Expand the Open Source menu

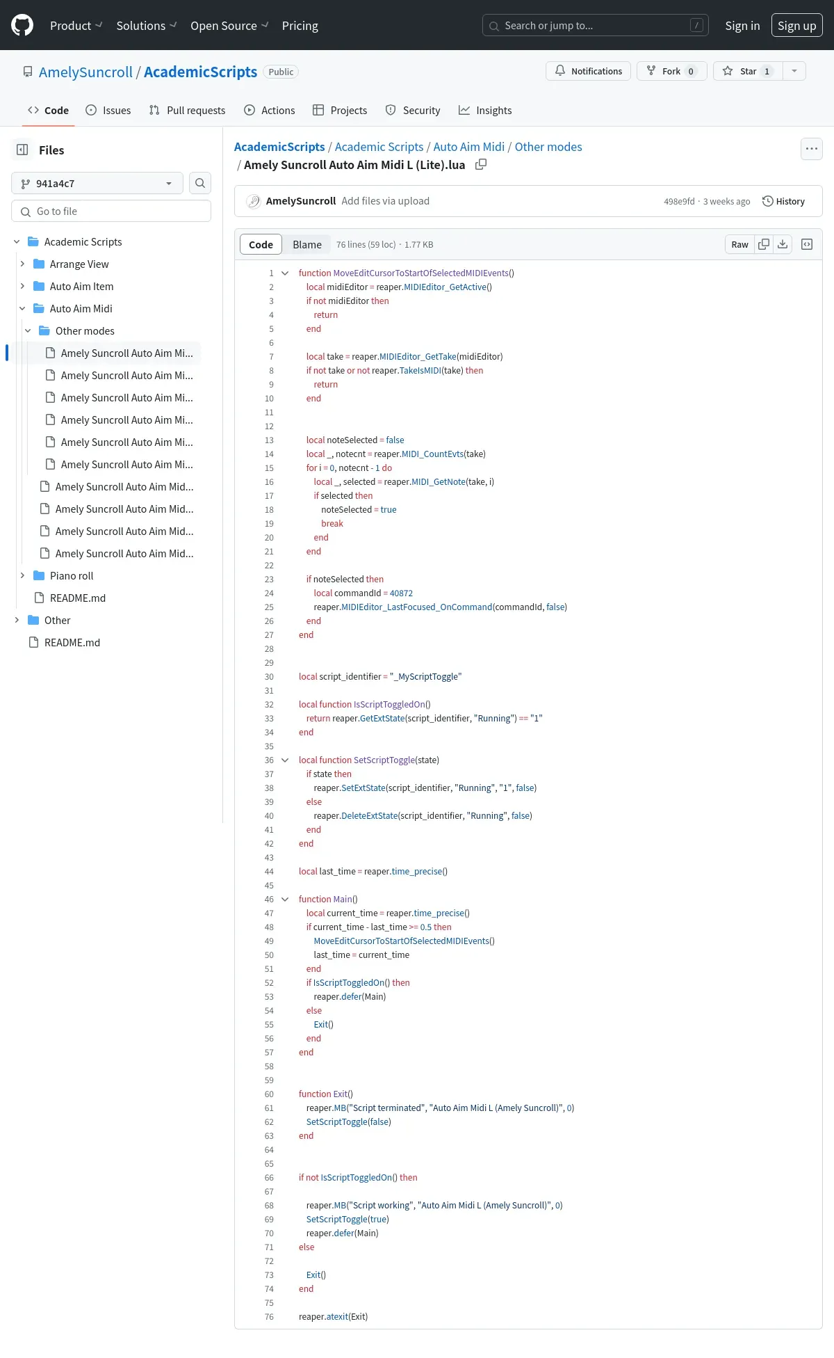point(229,26)
